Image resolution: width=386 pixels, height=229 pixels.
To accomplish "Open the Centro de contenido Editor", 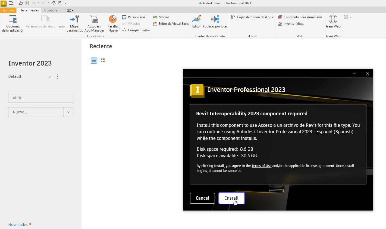I will (x=196, y=21).
